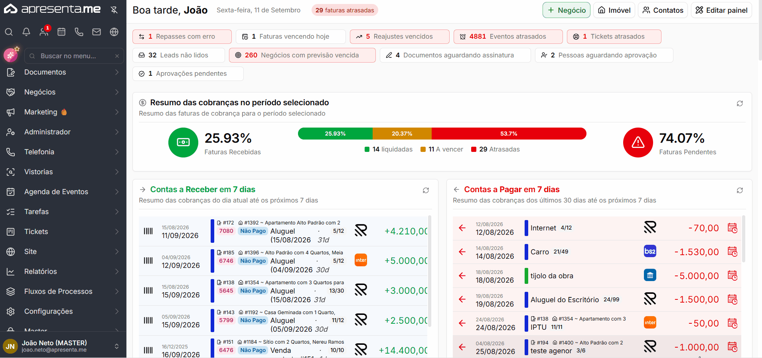Open the 32 Leads não lidos alert

click(179, 55)
